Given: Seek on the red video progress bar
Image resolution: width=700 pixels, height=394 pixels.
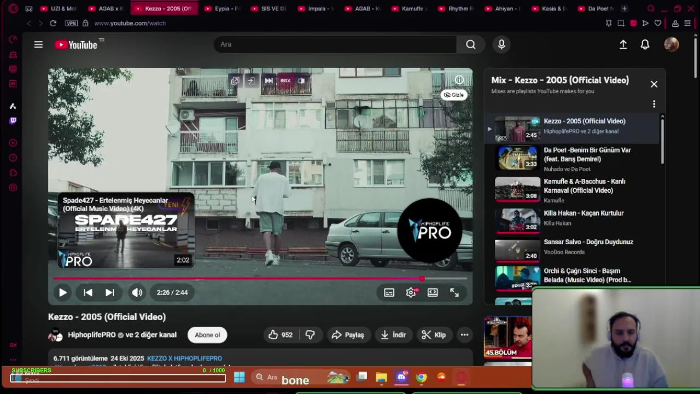Looking at the screenshot, I should 260,279.
